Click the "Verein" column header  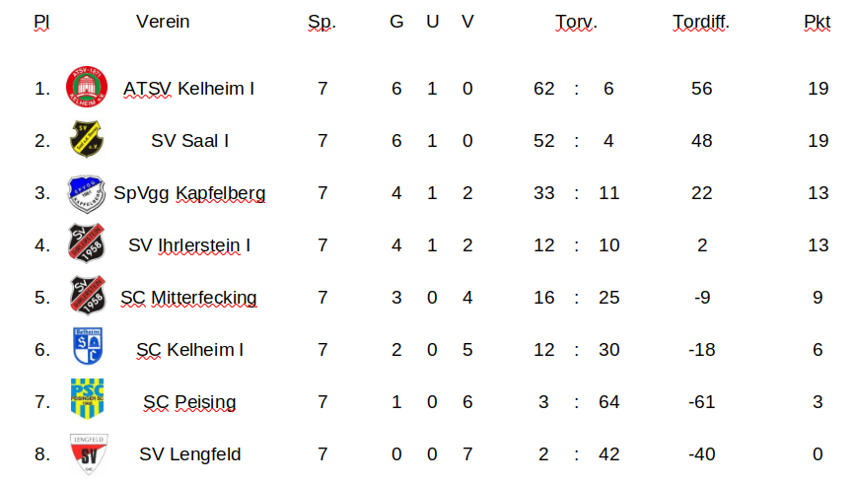pyautogui.click(x=163, y=22)
